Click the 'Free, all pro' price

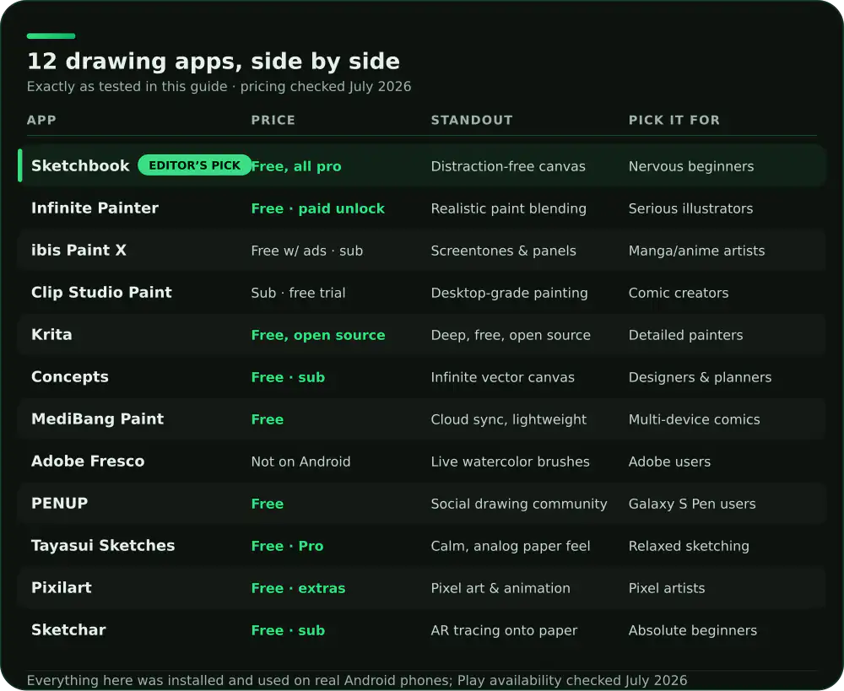(296, 166)
